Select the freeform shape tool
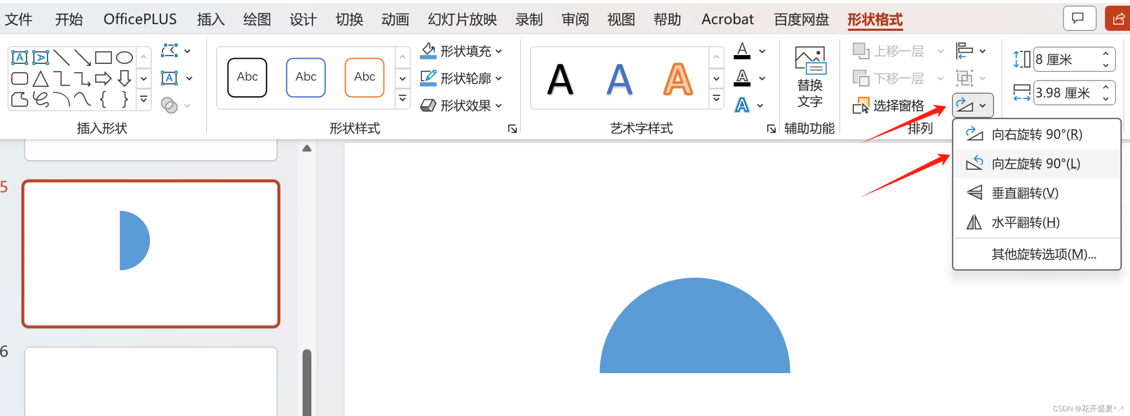The height and width of the screenshot is (416, 1130). coord(19,100)
